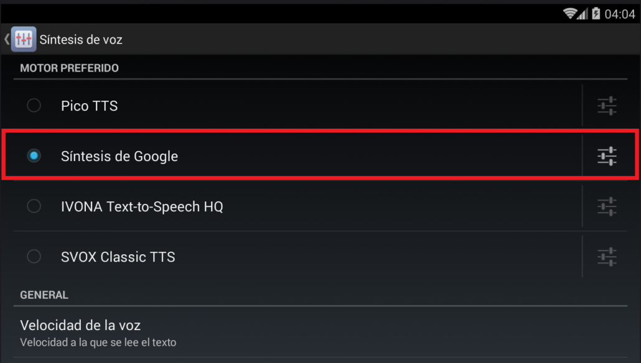641x363 pixels.
Task: Open SVOX Classic TTS settings icon
Action: pos(607,257)
